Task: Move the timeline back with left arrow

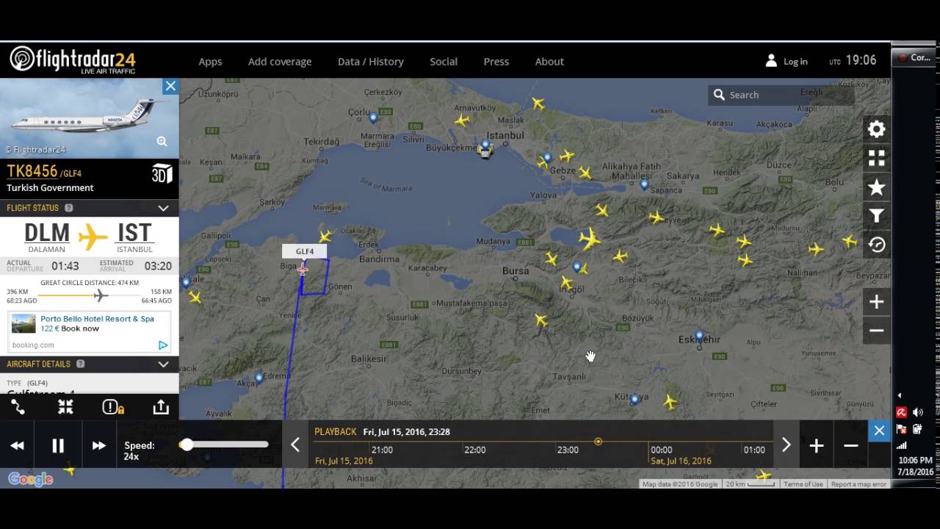Action: [x=295, y=445]
